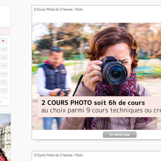Image resolution: width=161 pixels, height=161 pixels.
Task: Open the sixth sidebar filter dropdown arrow
Action: [x=3, y=82]
